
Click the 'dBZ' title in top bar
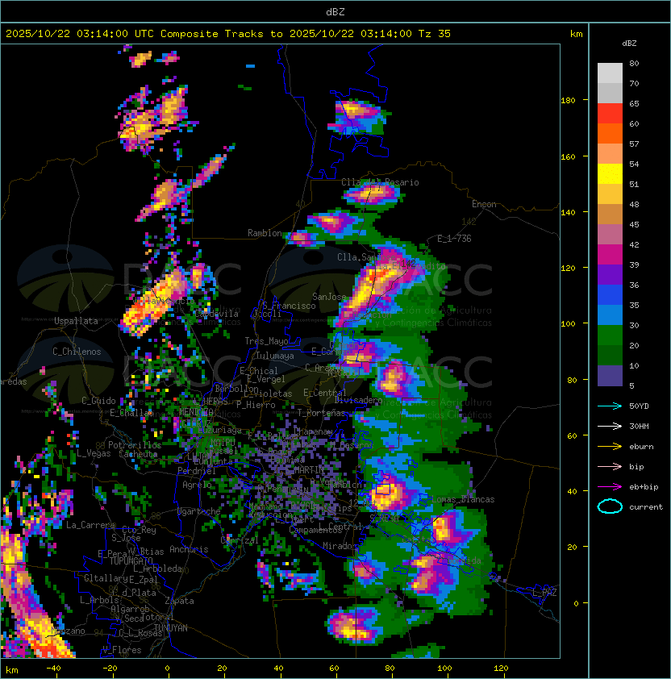point(335,12)
